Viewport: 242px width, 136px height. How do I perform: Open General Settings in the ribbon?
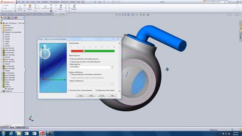[20, 8]
